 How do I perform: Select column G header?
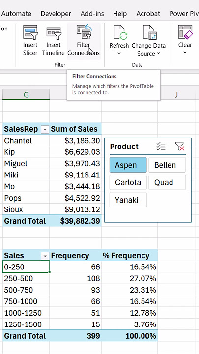pos(26,94)
